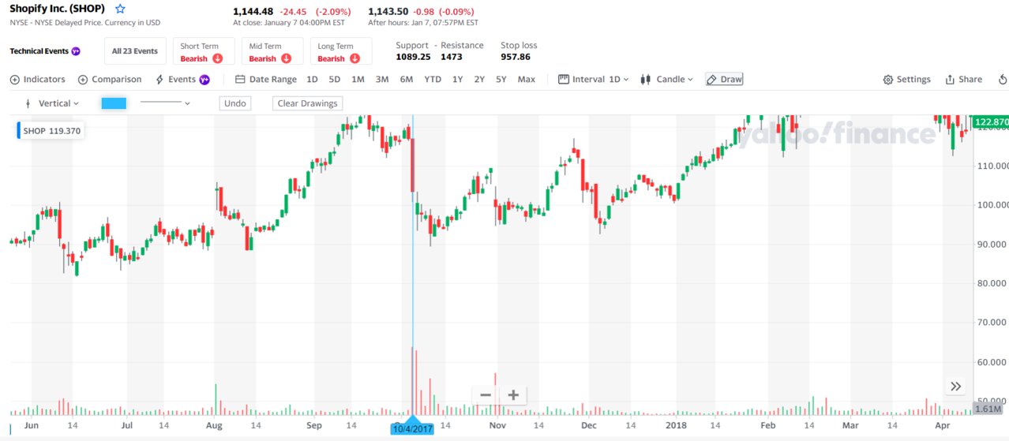1009x441 pixels.
Task: Toggle the Draw tool
Action: [724, 80]
